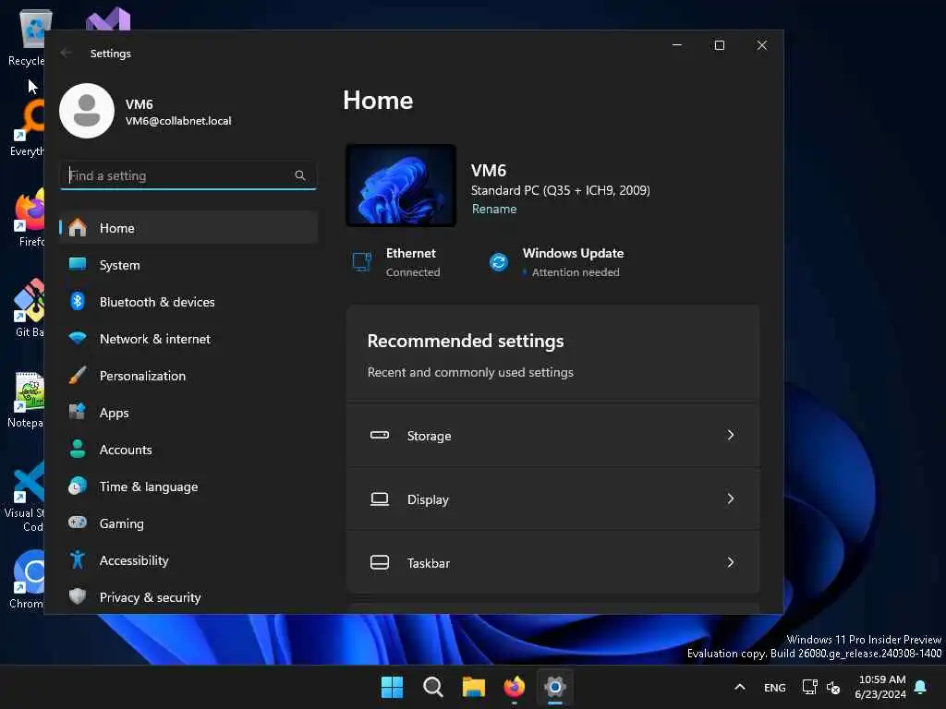Click the Storage drive icon
Image resolution: width=946 pixels, height=709 pixels.
tap(380, 435)
